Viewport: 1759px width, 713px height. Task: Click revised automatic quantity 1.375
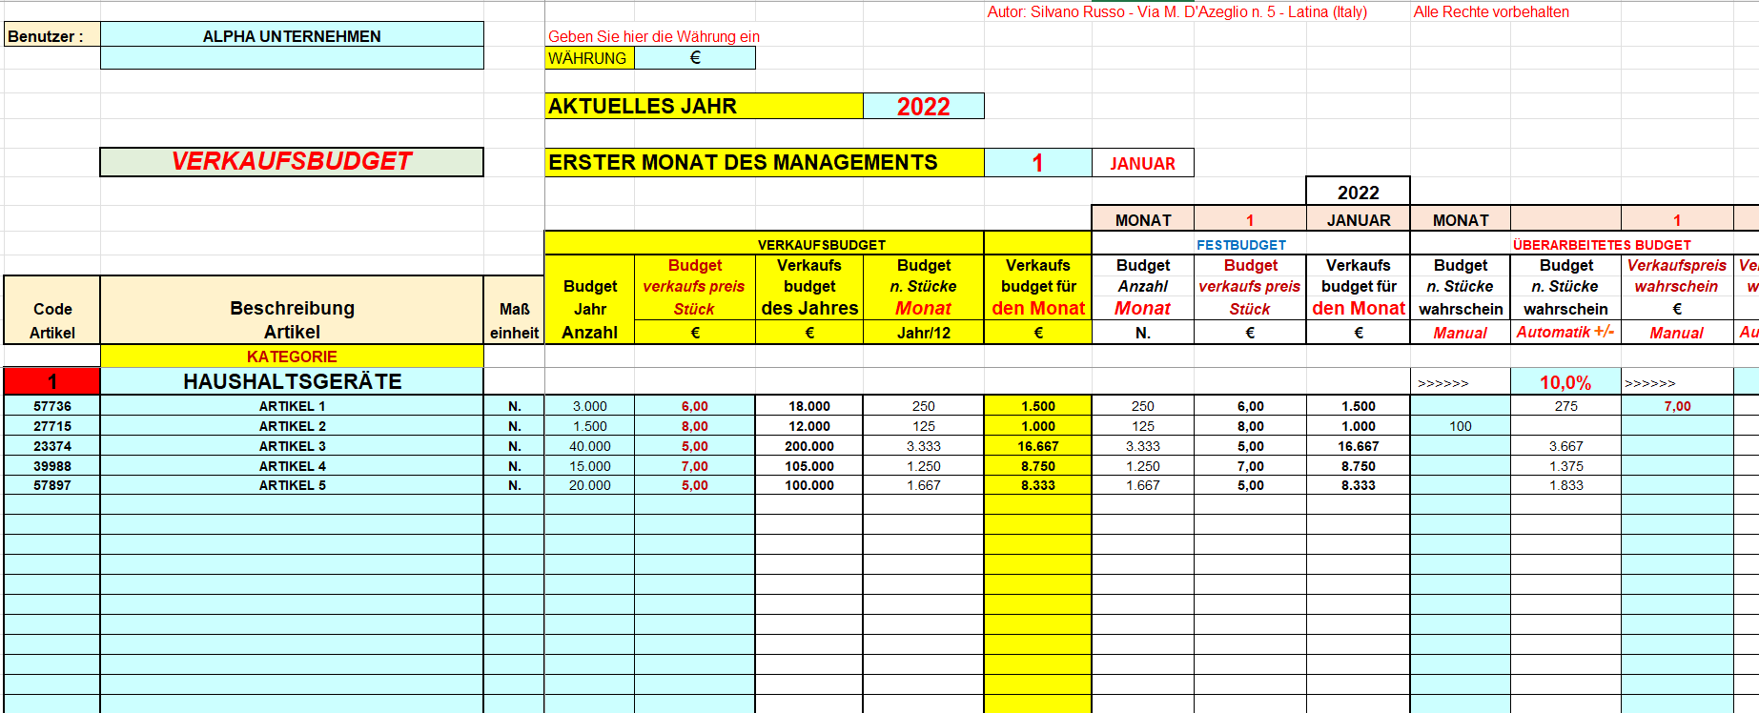(1565, 466)
